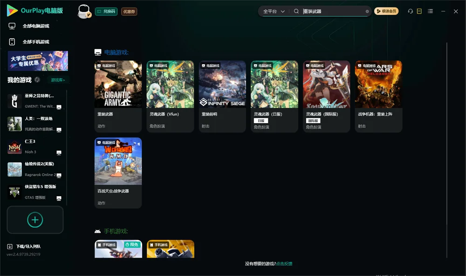Focus the search field containing 重装武器

[x=333, y=11]
